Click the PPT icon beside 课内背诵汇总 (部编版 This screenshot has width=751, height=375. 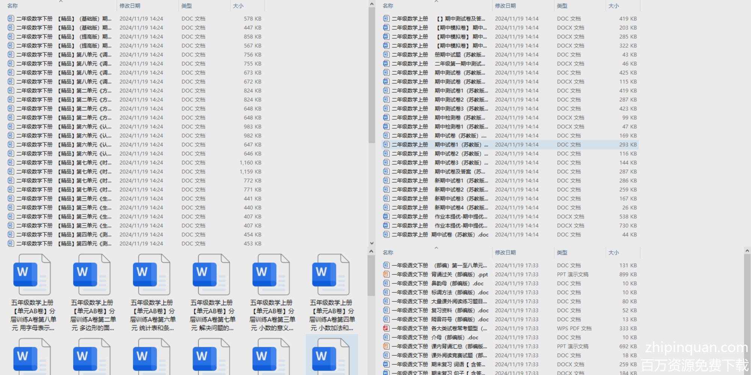386,346
